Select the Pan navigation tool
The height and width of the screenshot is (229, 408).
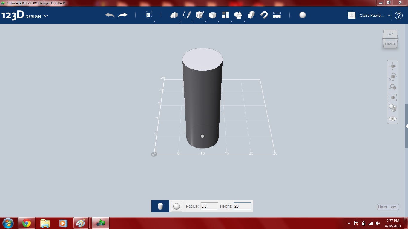point(393,66)
